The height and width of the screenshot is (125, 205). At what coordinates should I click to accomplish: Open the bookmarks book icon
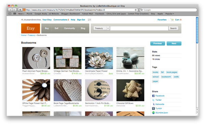click(10, 14)
